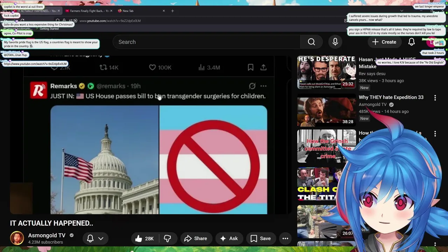
Task: Toggle Asmongold TV subscription notification bell
Action: 90,239
